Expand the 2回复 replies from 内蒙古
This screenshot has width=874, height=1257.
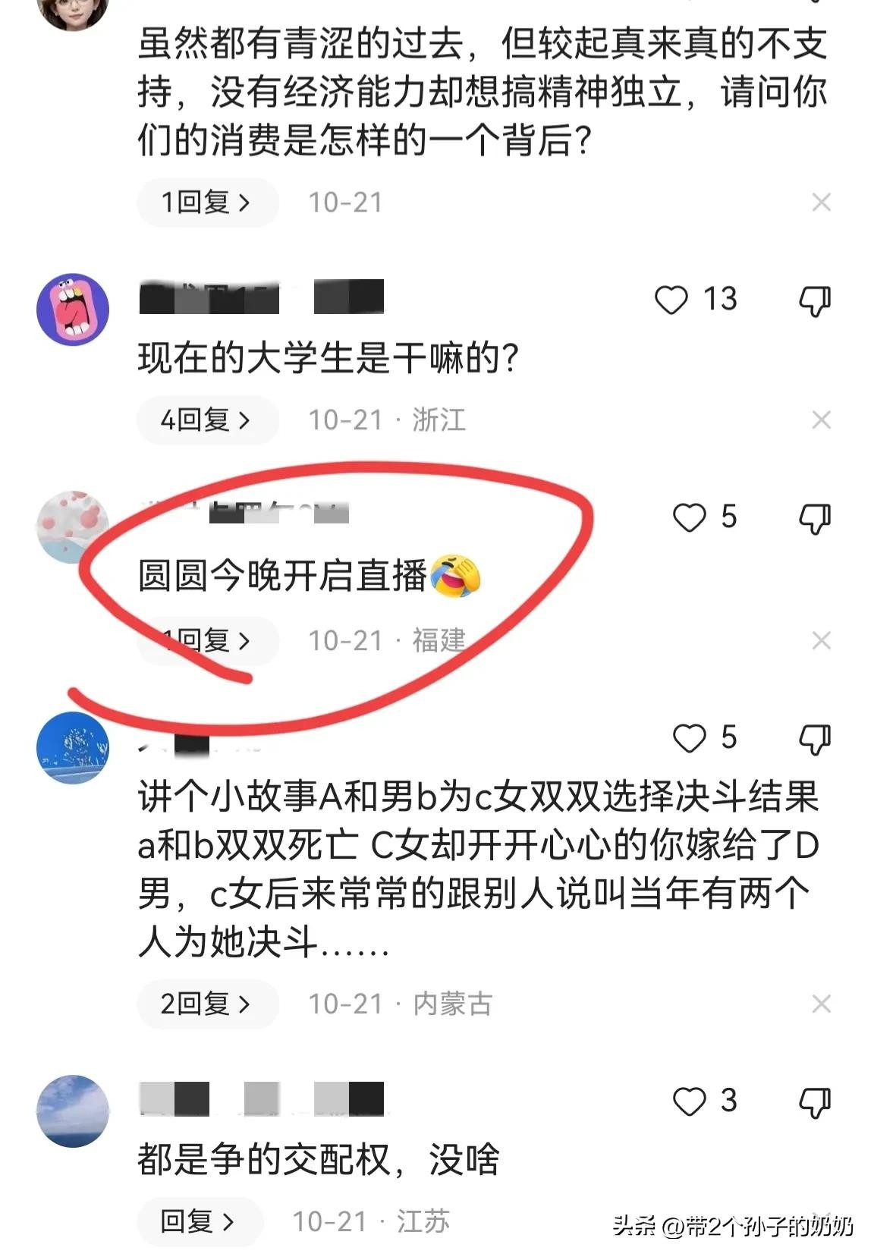click(x=207, y=1004)
